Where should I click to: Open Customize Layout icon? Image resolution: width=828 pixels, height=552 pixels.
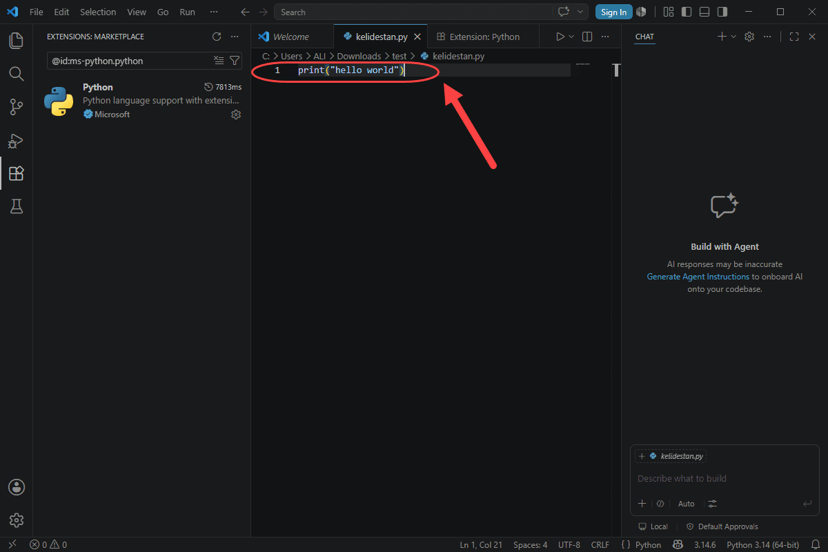tap(668, 12)
